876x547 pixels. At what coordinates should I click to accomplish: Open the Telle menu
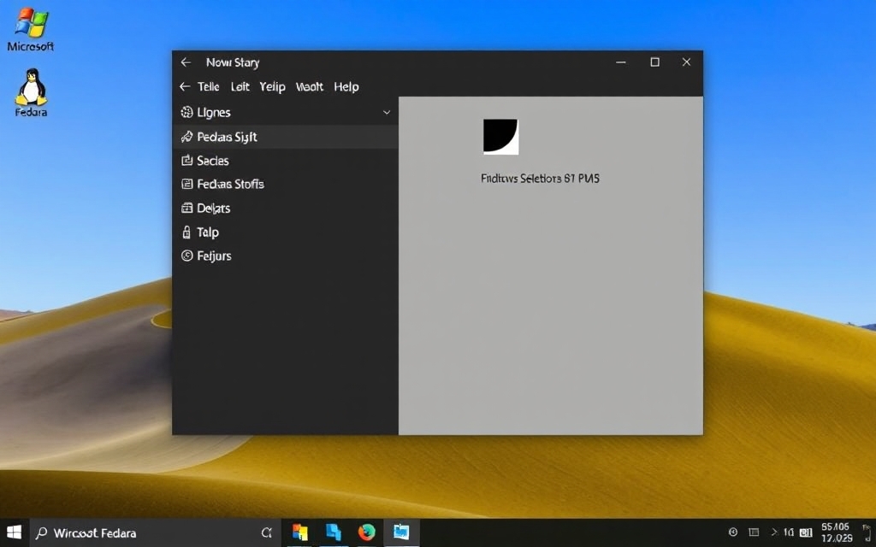click(209, 86)
